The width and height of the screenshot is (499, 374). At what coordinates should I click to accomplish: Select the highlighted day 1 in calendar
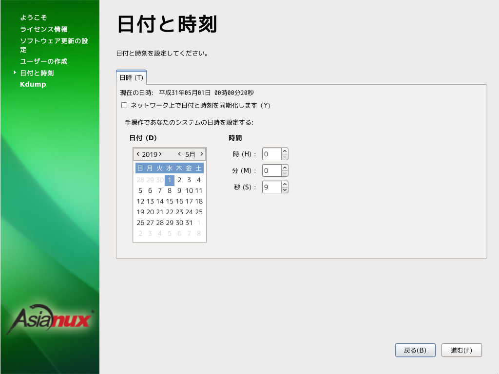coord(170,180)
